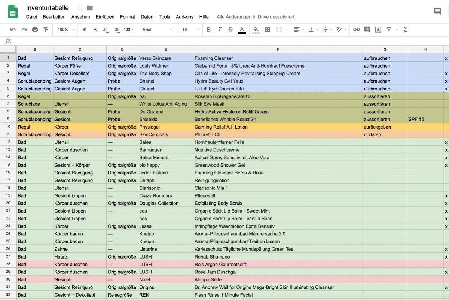Open comments speech bubble top right
This screenshot has height=300, width=449.
click(437, 11)
